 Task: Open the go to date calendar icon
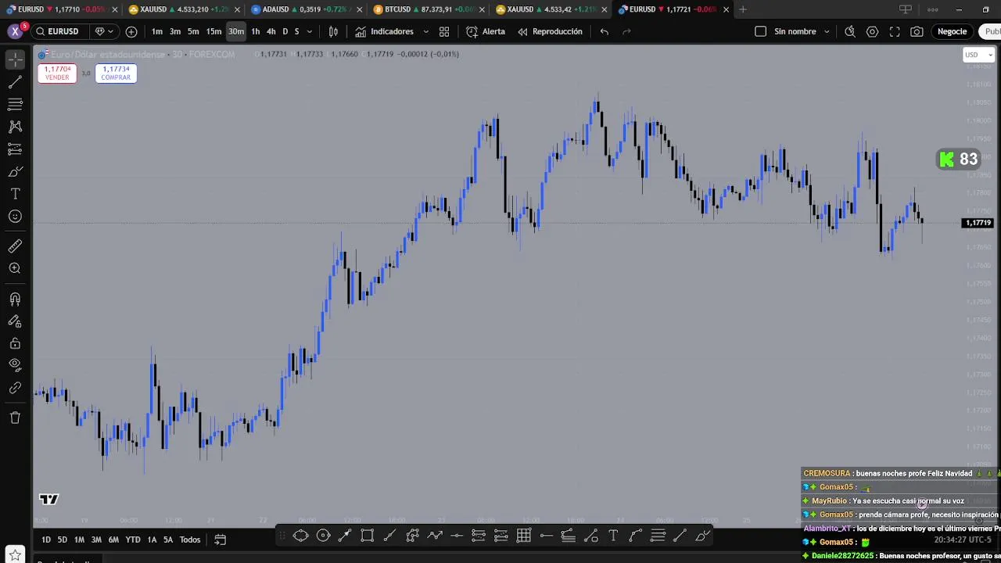(221, 540)
